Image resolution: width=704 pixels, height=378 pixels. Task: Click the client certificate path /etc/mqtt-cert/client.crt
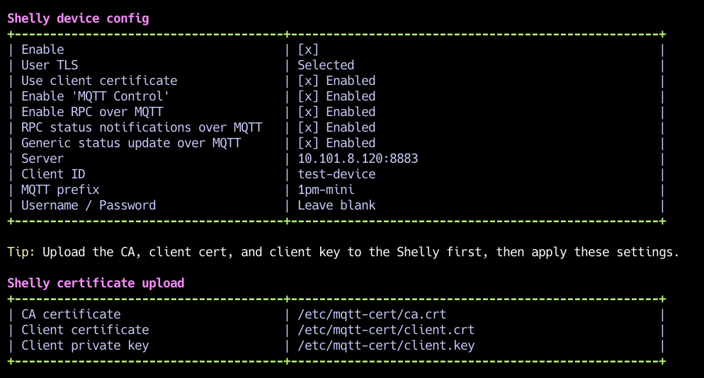click(386, 330)
